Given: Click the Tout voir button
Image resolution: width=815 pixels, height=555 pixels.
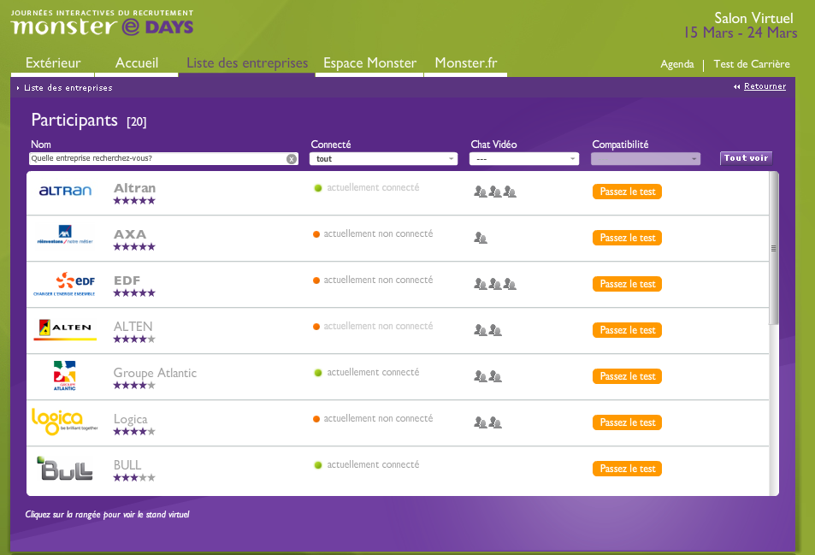Looking at the screenshot, I should click(746, 158).
